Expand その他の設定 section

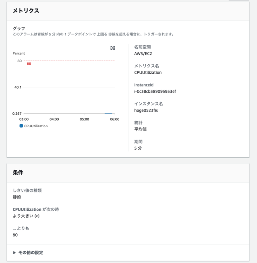tap(28, 253)
